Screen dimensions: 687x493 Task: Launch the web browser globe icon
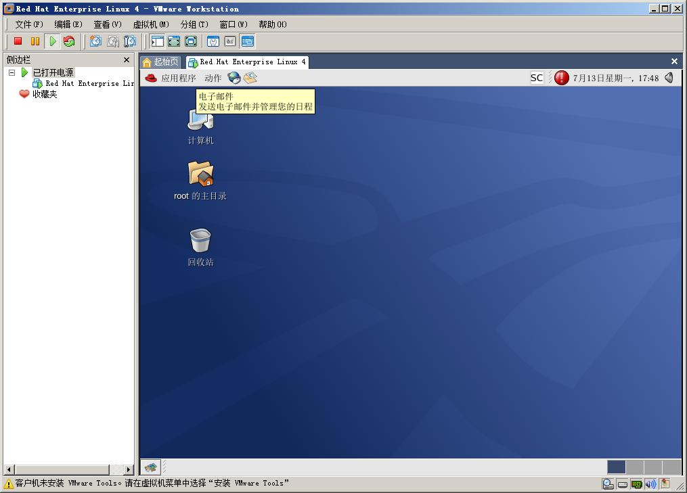click(x=234, y=78)
